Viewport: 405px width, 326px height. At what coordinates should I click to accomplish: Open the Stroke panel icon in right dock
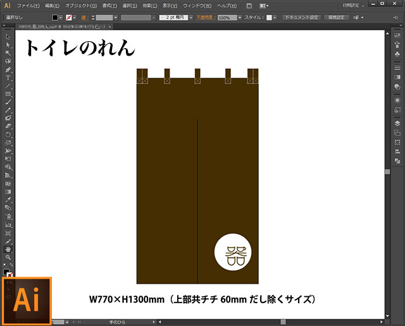[397, 66]
